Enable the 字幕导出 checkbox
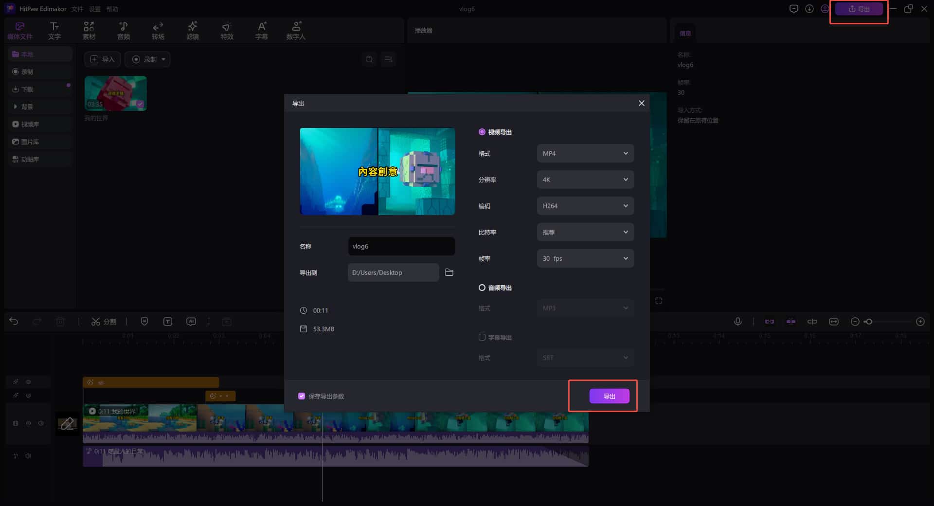 point(482,337)
